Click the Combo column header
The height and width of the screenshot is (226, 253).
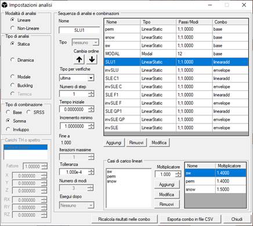230,22
